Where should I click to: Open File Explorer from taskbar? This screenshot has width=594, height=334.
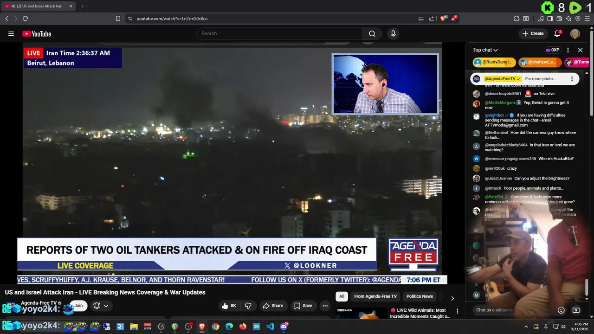click(x=134, y=327)
